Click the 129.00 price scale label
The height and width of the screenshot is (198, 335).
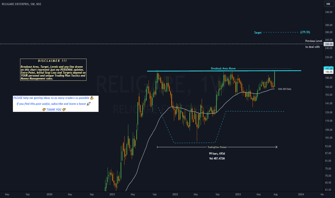[x=329, y=112]
